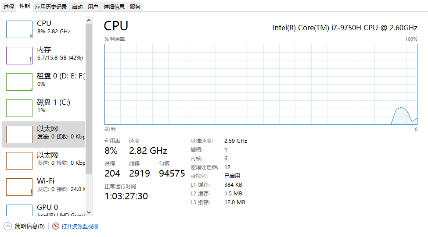Switch to the 服务 tab
Image resolution: width=428 pixels, height=237 pixels.
point(135,7)
